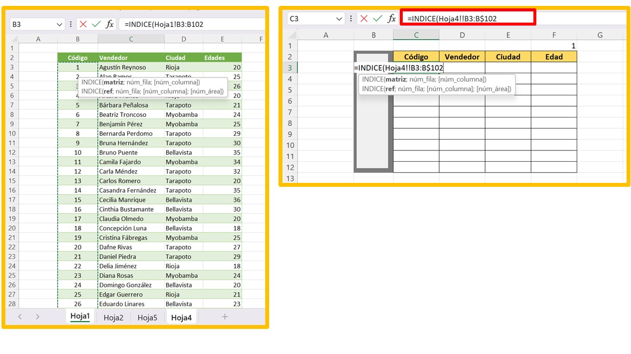Accept the INDICE formula via the checkmark in right workbook
631x354 pixels.
377,18
